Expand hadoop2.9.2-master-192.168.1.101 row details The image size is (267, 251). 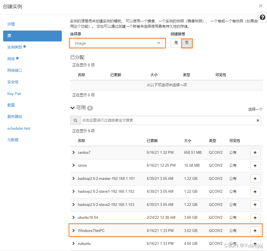pyautogui.click(x=74, y=178)
